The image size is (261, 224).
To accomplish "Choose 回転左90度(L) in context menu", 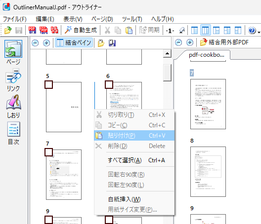I will click(x=134, y=185).
